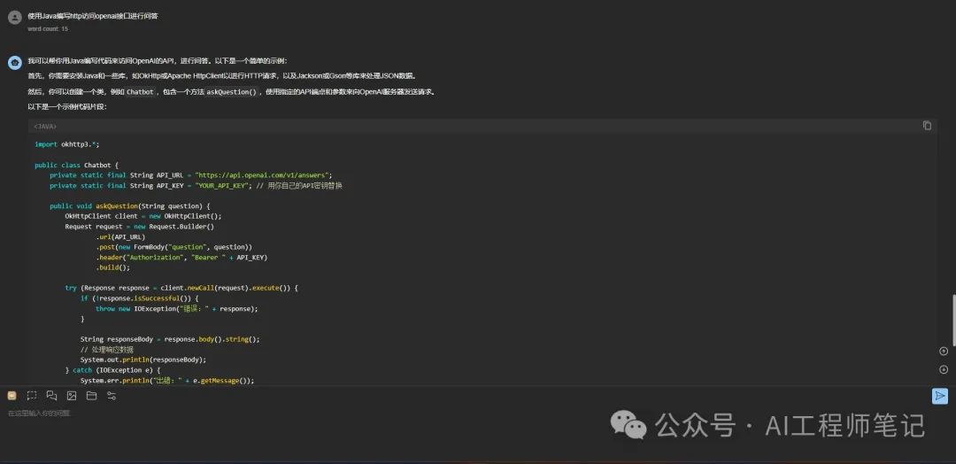The image size is (956, 464).
Task: Click the vertical scrollbar thumb
Action: [953, 320]
